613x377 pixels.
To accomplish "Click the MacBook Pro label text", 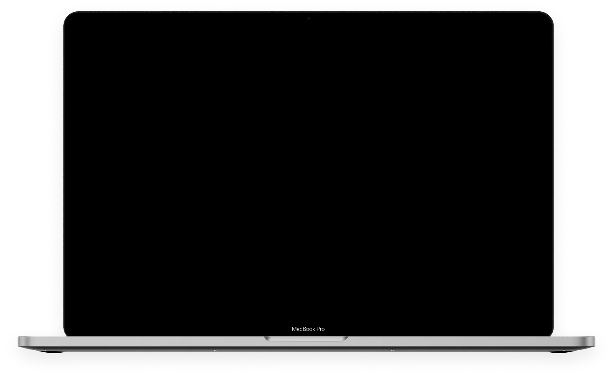I will (308, 329).
